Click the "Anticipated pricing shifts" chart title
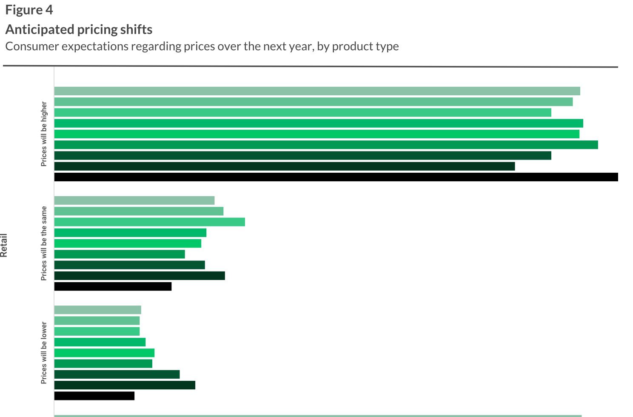The height and width of the screenshot is (417, 633). pyautogui.click(x=79, y=29)
